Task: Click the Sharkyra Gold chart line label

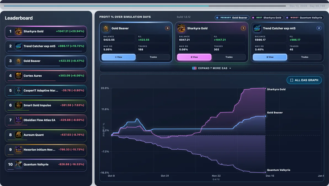Action: pyautogui.click(x=276, y=89)
